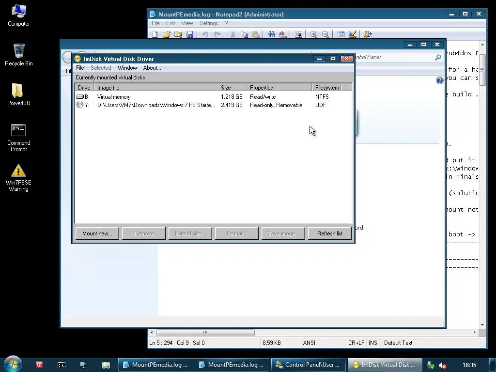The image size is (496, 372).
Task: Click Undo arrow in Notepad2 toolbar
Action: pos(205,34)
